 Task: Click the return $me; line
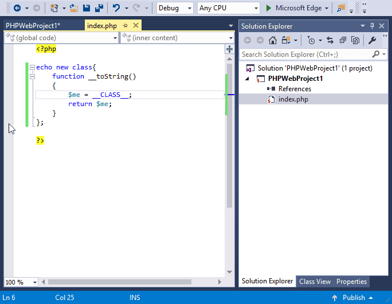click(90, 104)
